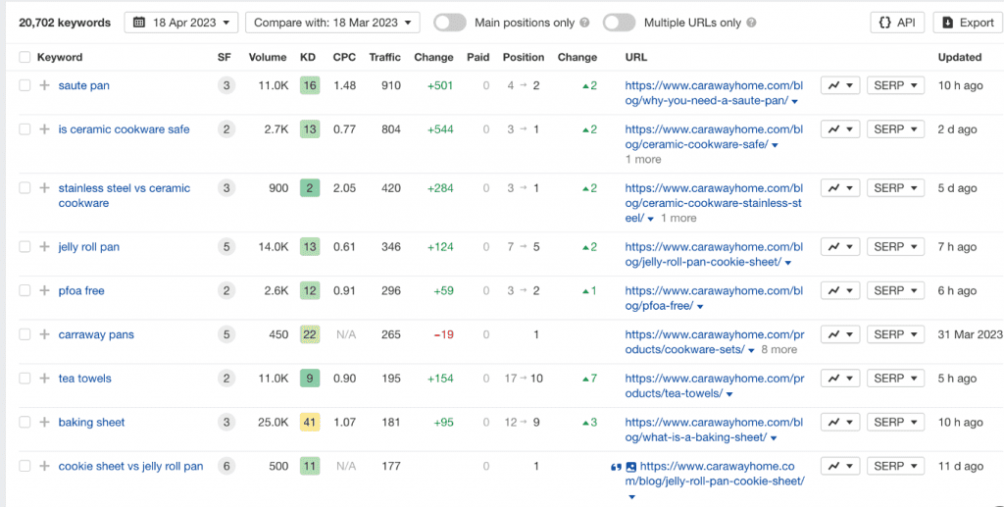Click the help icon next to Main positions only

tap(584, 23)
